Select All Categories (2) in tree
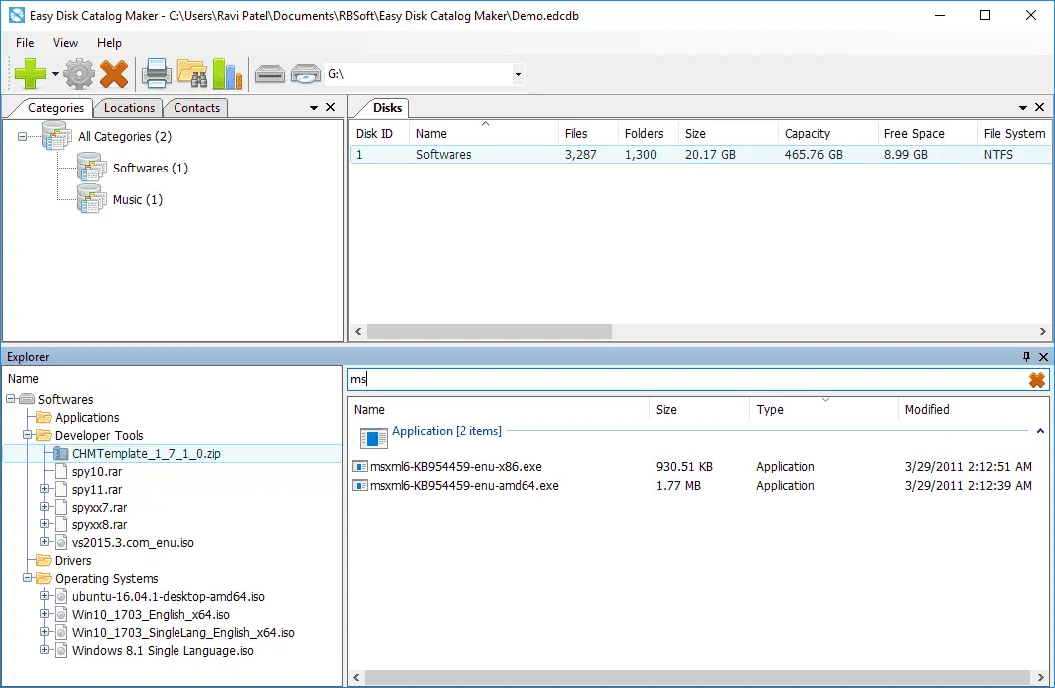This screenshot has height=688, width=1055. [x=125, y=136]
